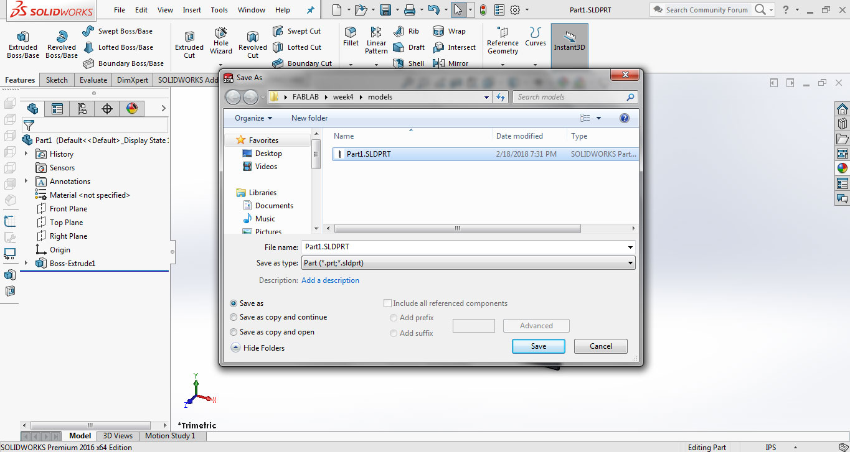The width and height of the screenshot is (850, 452).
Task: Click horizontal scrollbar in file list
Action: point(456,228)
